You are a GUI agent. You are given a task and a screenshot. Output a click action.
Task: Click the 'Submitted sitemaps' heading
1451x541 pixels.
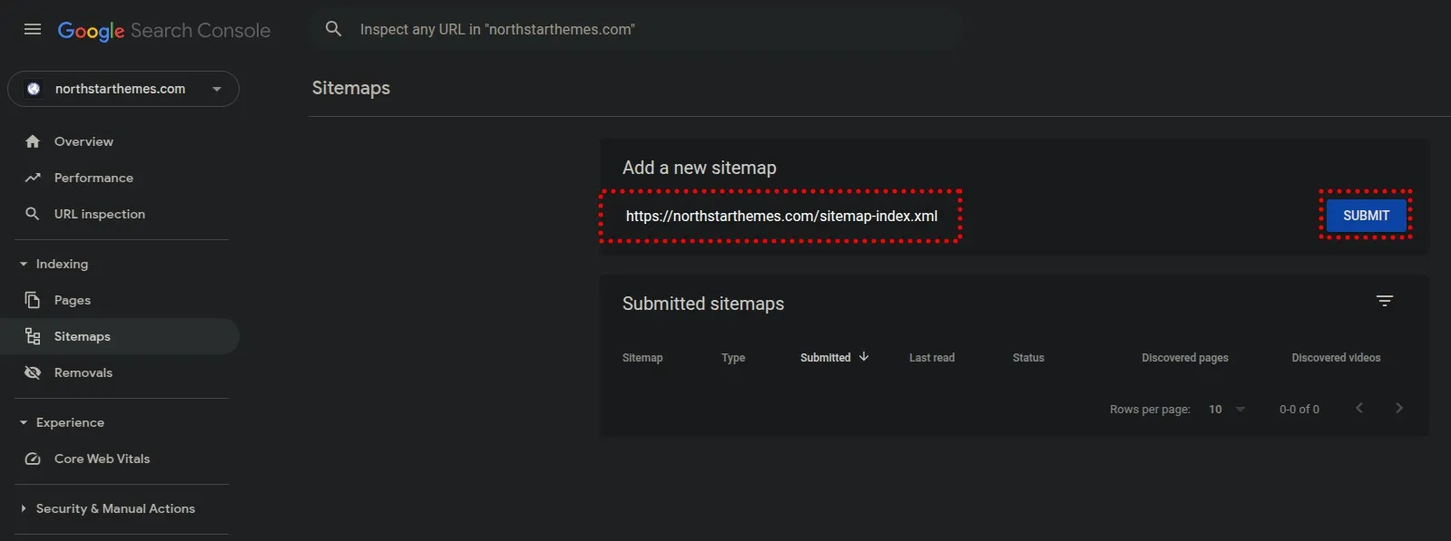(703, 304)
